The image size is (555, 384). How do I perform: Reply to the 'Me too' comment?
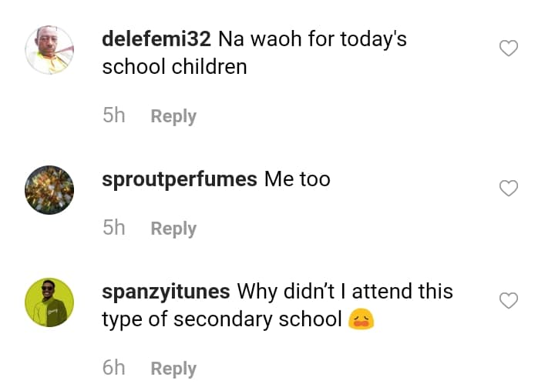[x=173, y=229]
